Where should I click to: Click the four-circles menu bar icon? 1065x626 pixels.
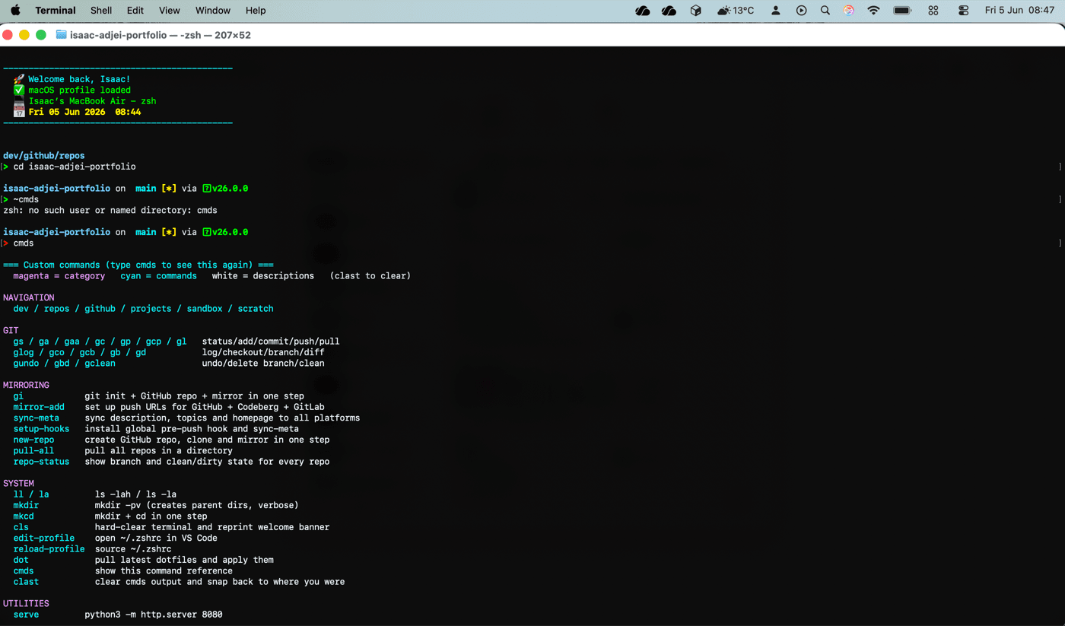pos(933,11)
